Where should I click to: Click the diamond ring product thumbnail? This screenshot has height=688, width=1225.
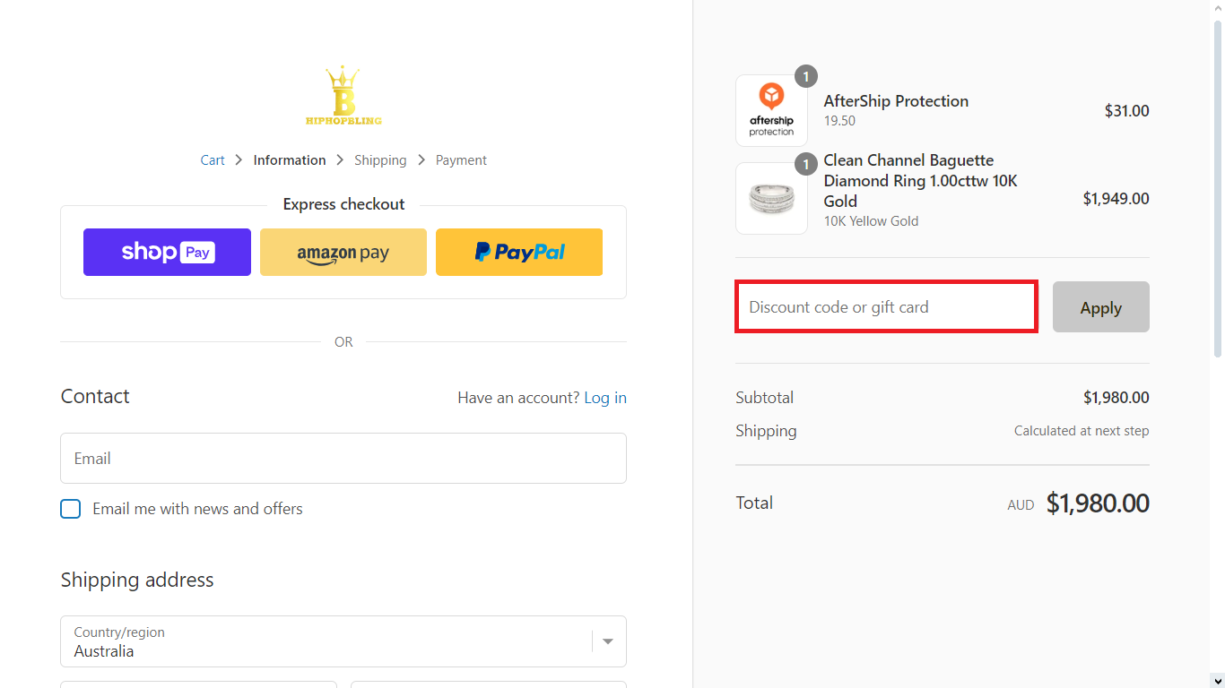click(771, 198)
